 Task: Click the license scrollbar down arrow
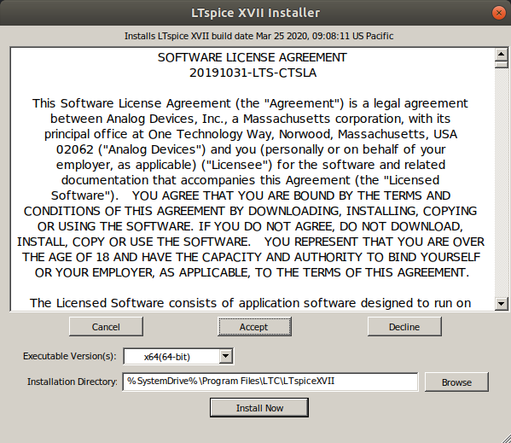(x=501, y=304)
